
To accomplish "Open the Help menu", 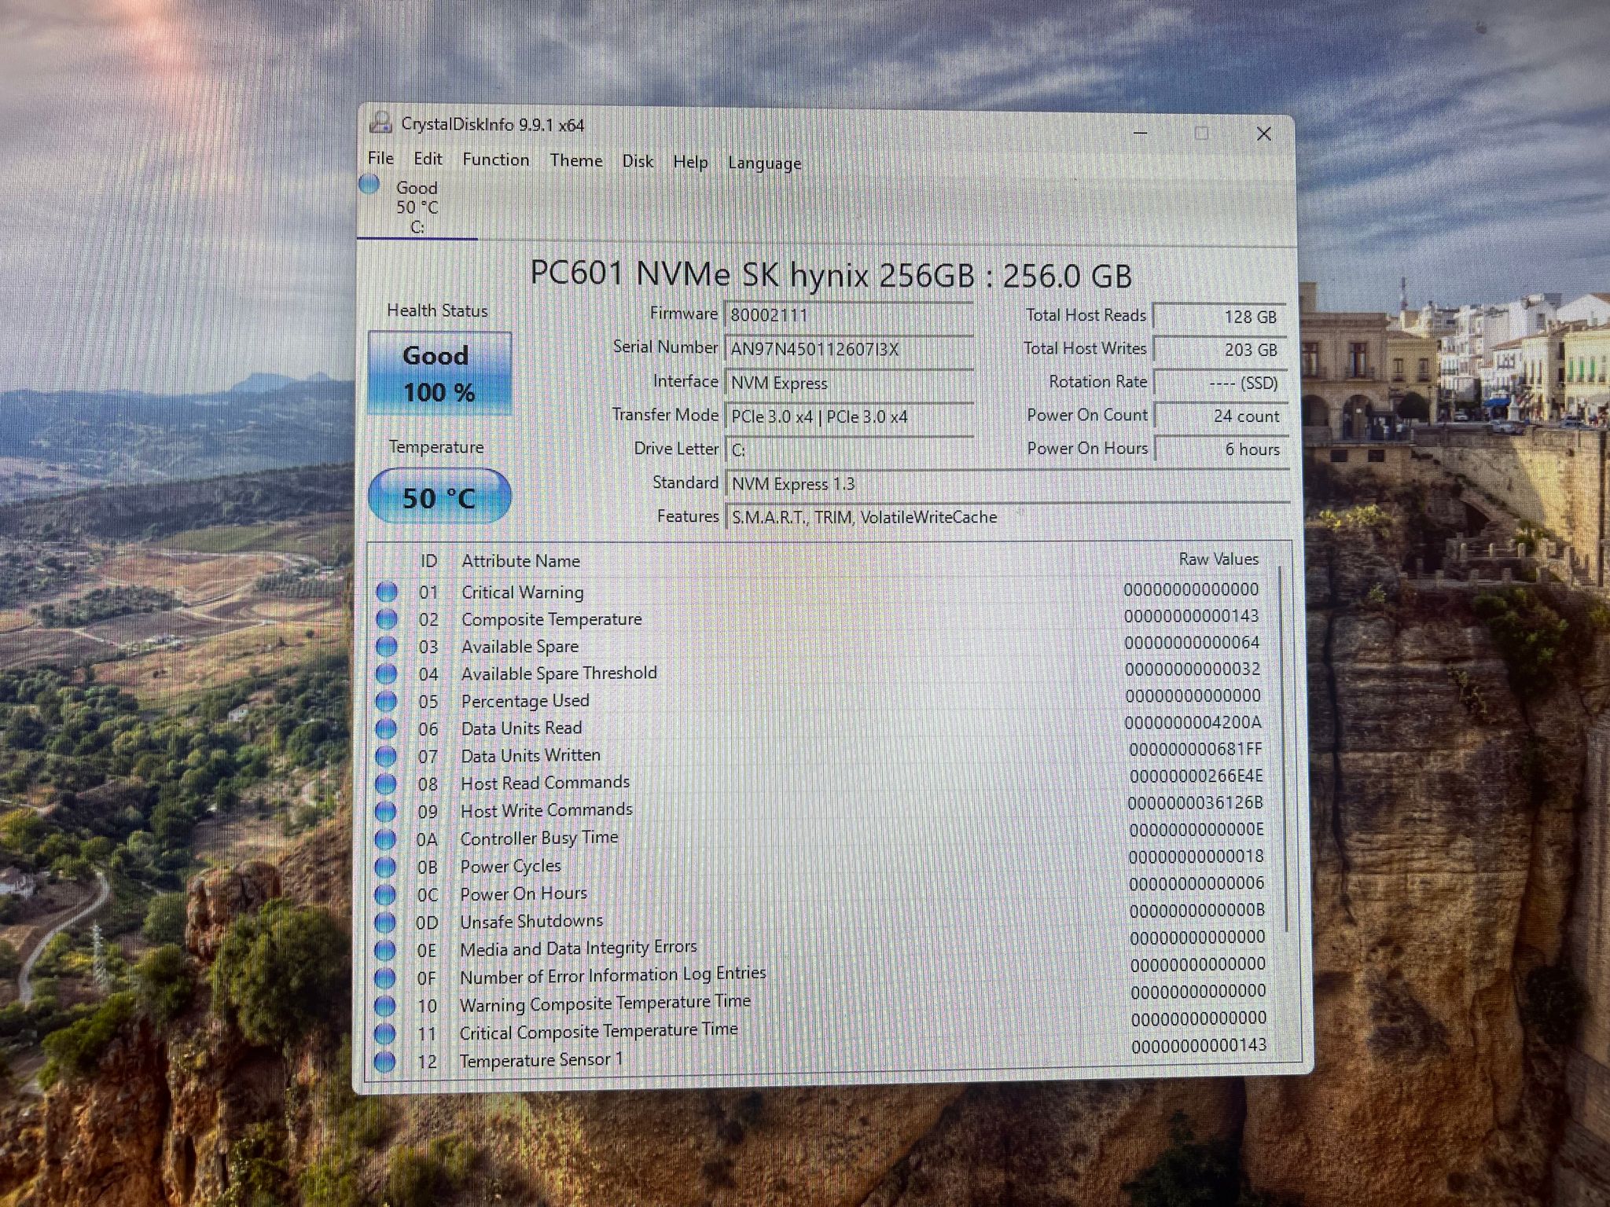I will point(690,162).
